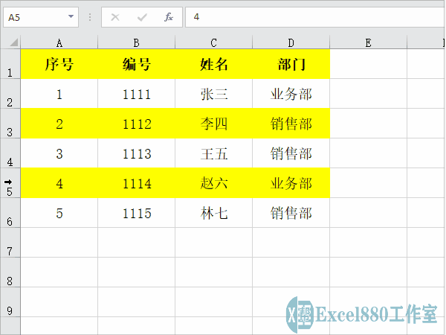The height and width of the screenshot is (335, 446).
Task: Select the cell with name 李四
Action: (x=213, y=124)
